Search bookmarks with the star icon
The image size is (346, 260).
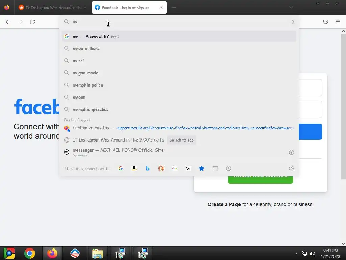202,168
